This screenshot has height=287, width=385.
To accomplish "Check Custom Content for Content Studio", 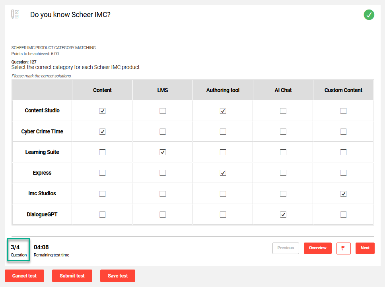I will click(344, 111).
